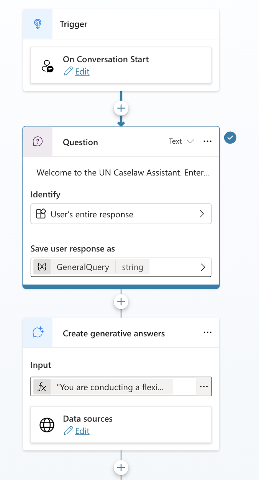Viewport: 259px width, 480px height.
Task: Select the GeneralQuery variable chip
Action: click(92, 267)
